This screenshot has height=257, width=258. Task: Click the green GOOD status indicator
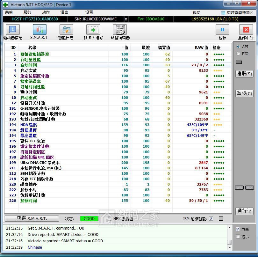(x=89, y=219)
